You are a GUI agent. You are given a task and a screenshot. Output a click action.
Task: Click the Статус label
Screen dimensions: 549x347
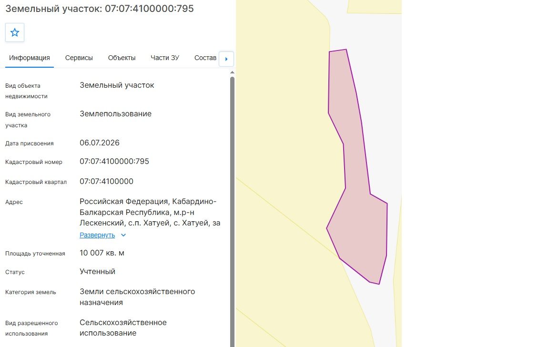pyautogui.click(x=15, y=272)
